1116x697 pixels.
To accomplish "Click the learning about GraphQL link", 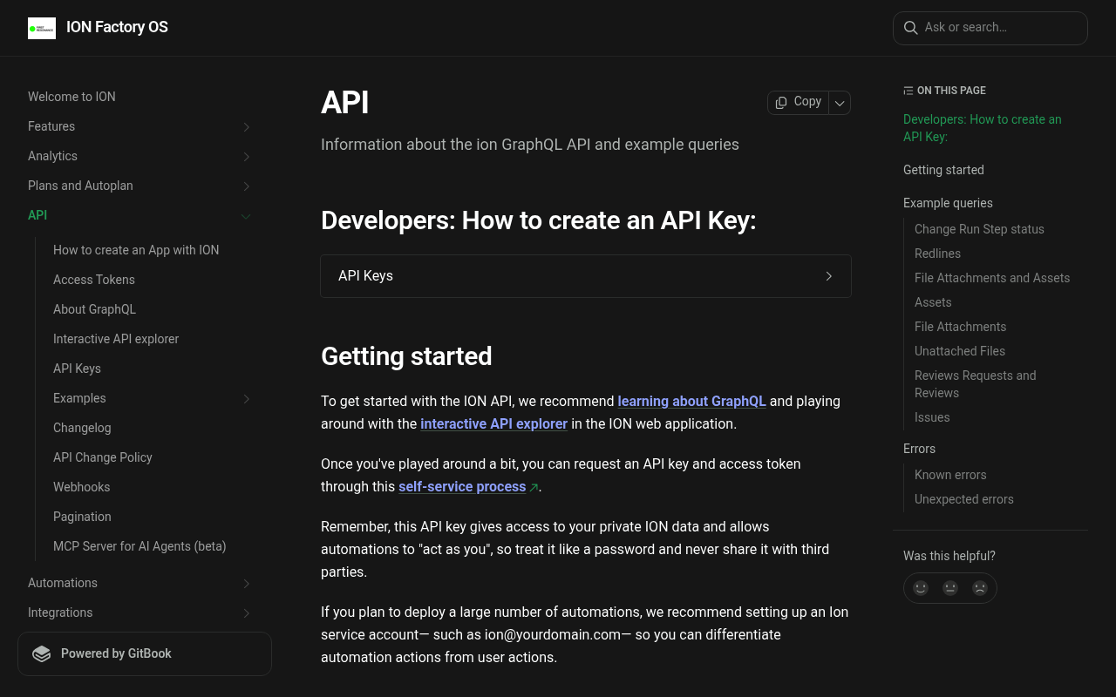I will click(x=691, y=401).
